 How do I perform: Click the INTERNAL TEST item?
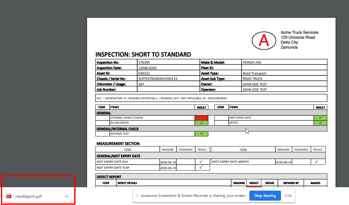click(119, 134)
